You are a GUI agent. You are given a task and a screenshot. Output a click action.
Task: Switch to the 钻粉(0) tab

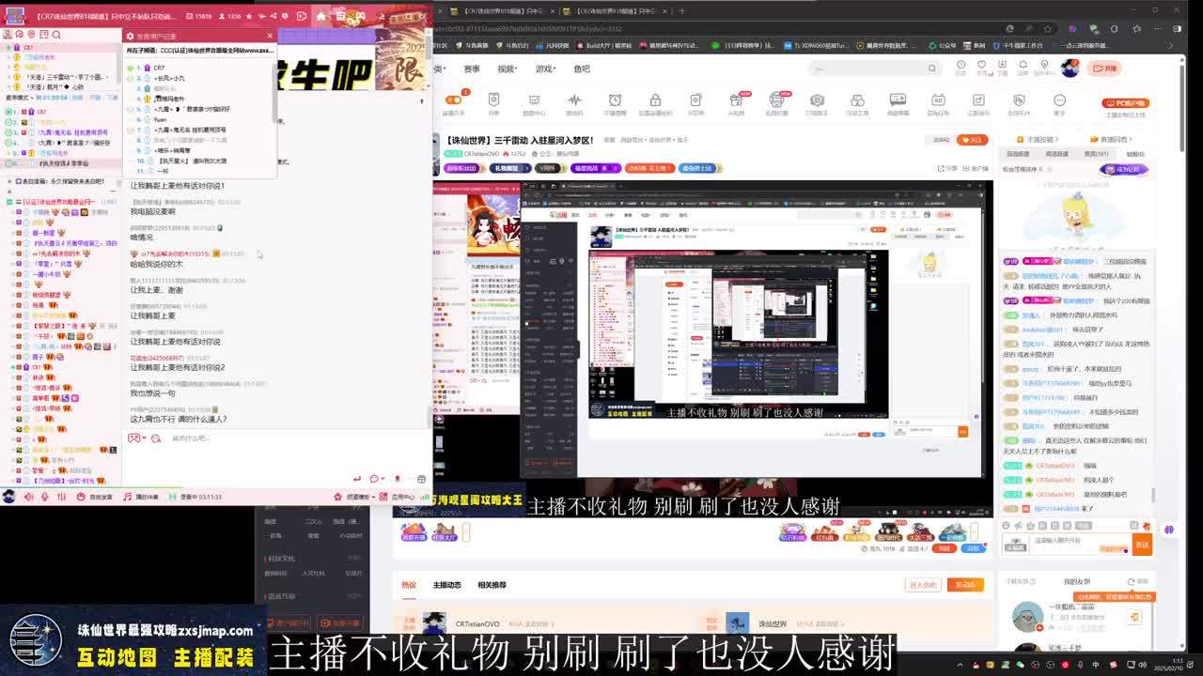pyautogui.click(x=1135, y=154)
